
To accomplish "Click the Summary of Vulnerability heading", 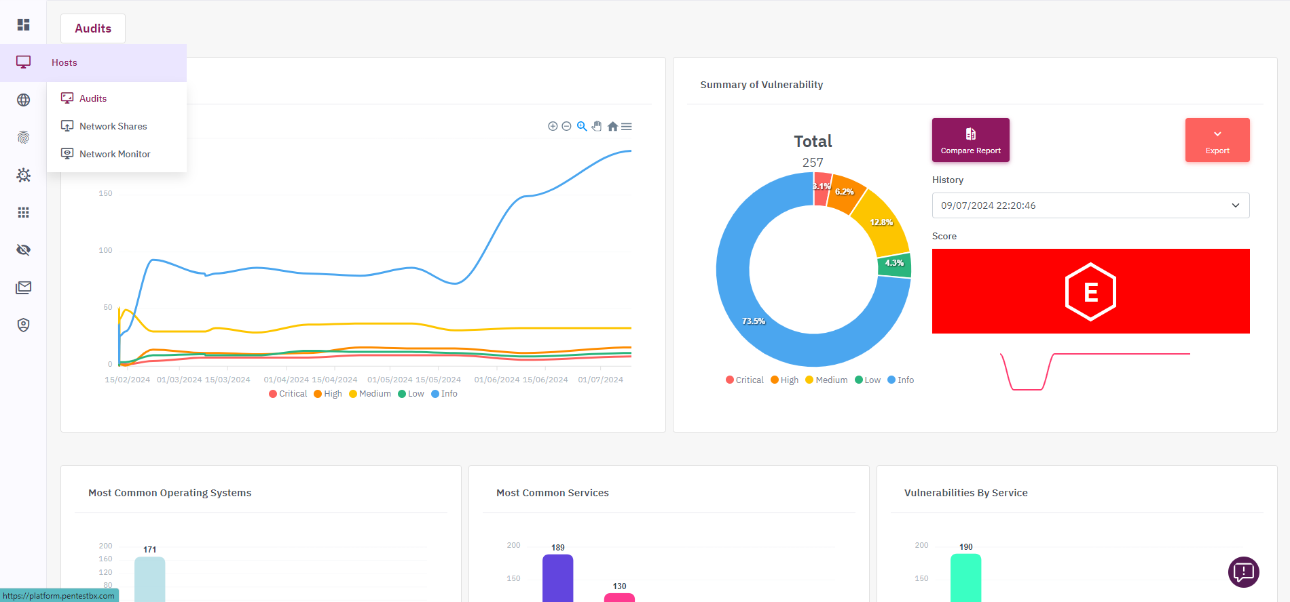I will click(x=761, y=85).
